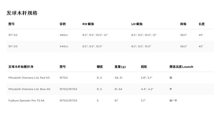Image resolution: width=214 pixels, height=117 pixels.
Task: Click the 弹道高度Launch column header
Action: 181,67
